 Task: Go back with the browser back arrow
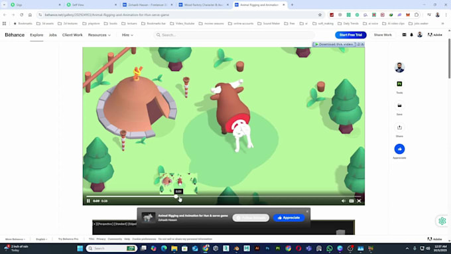click(x=5, y=15)
